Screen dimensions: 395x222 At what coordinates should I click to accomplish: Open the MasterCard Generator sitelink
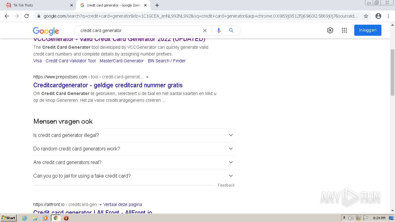coord(122,61)
